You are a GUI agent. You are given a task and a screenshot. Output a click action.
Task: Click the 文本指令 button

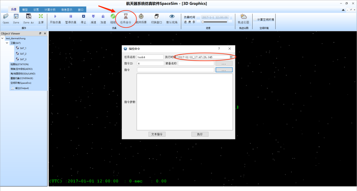point(157,134)
